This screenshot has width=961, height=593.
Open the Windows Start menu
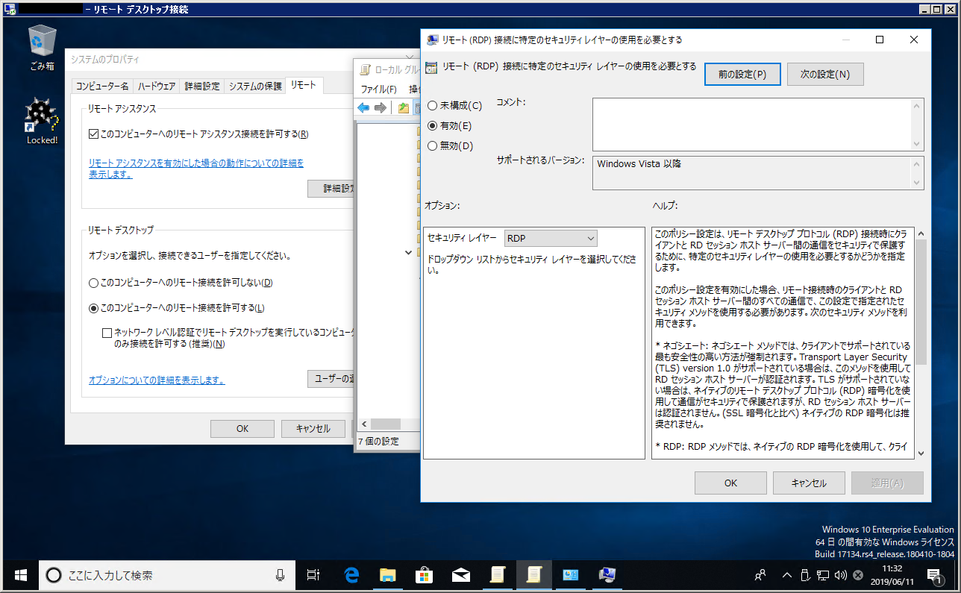(x=20, y=575)
